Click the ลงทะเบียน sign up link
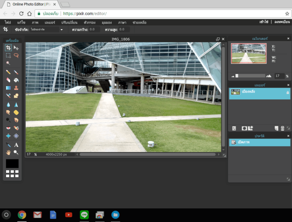Screen dimensions: 292x222 click(x=282, y=22)
